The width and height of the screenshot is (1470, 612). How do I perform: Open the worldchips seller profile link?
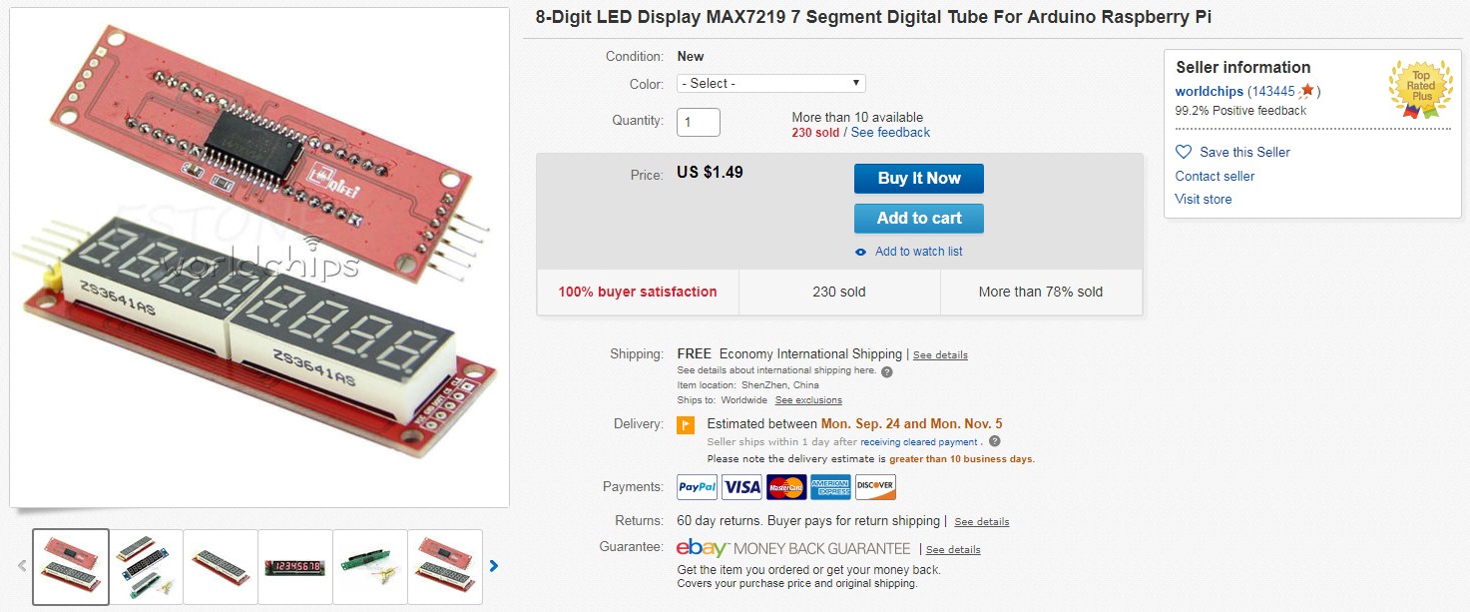pos(1209,91)
